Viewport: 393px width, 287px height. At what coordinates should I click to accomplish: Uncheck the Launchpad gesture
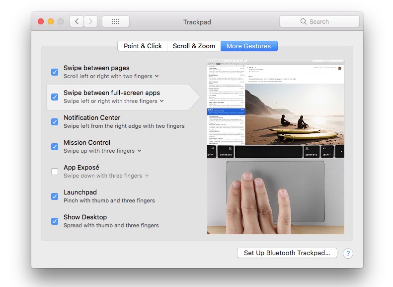55,196
